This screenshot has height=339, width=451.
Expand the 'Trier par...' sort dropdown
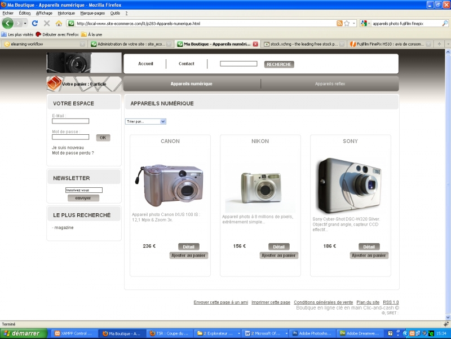coord(145,121)
